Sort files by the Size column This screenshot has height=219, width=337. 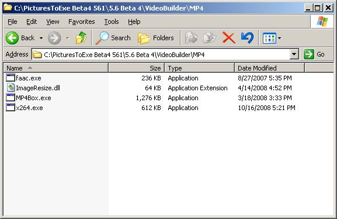pos(136,68)
